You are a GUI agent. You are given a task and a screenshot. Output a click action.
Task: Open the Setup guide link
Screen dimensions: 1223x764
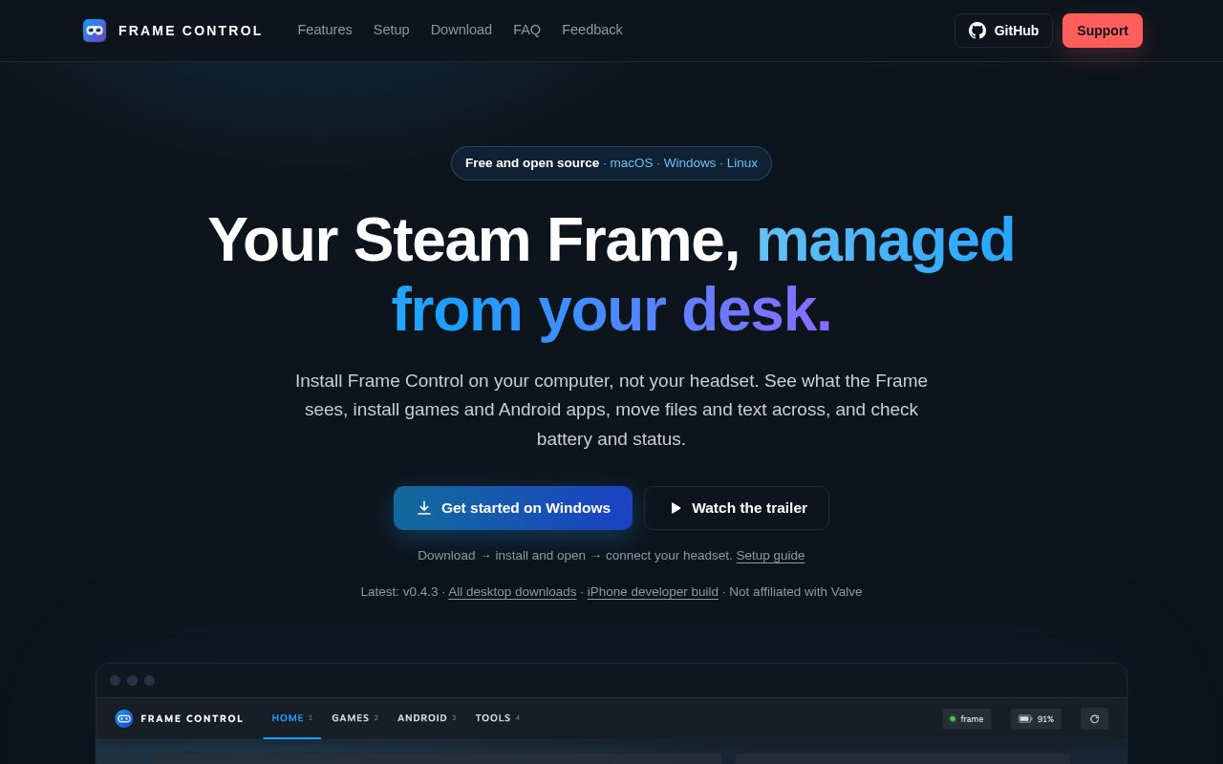pos(770,556)
